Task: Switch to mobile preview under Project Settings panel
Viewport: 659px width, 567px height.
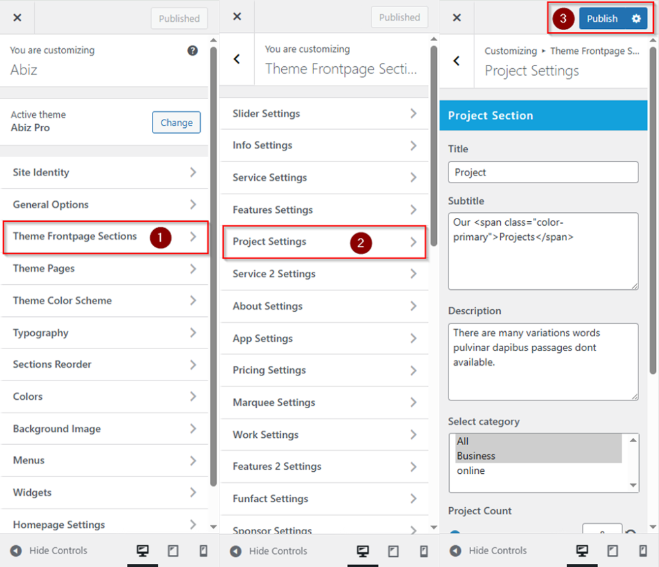Action: pyautogui.click(x=642, y=550)
